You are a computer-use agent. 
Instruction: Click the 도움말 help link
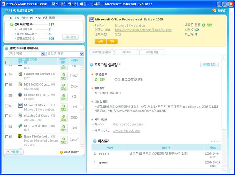point(221,10)
